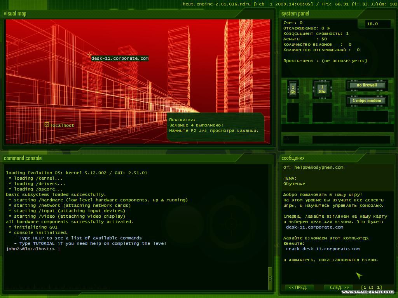The height and width of the screenshot is (298, 398).
Task: Click the hint popup about task 4
Action: tap(215, 127)
